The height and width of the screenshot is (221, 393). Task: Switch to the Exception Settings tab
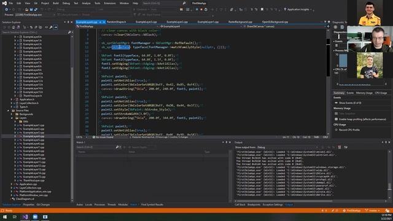[273, 204]
